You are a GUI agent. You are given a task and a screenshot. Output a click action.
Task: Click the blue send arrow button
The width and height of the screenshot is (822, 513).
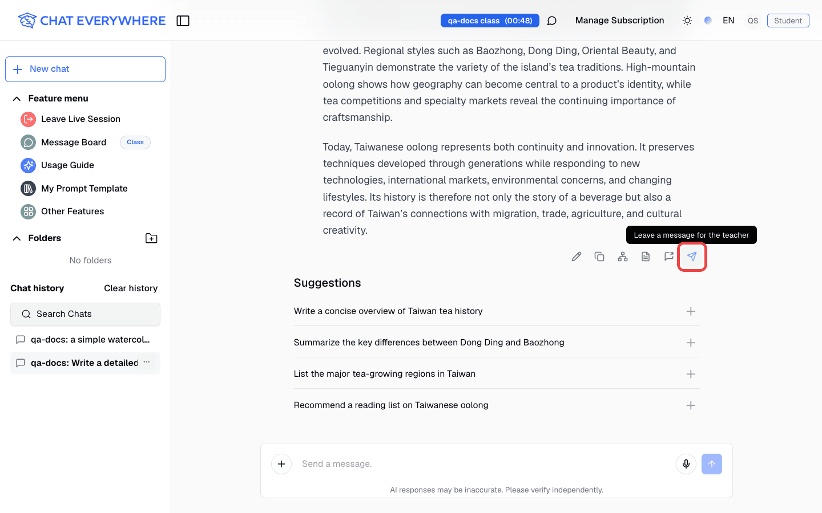click(x=712, y=464)
